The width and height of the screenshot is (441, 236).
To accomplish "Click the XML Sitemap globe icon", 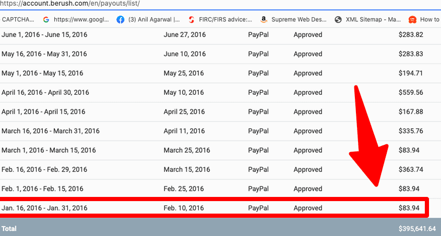I will (338, 20).
